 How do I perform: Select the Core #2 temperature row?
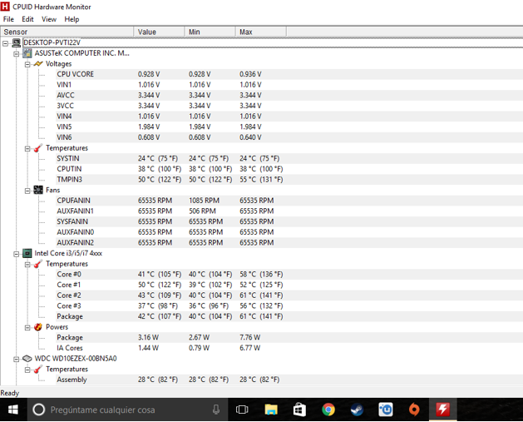(289, 295)
